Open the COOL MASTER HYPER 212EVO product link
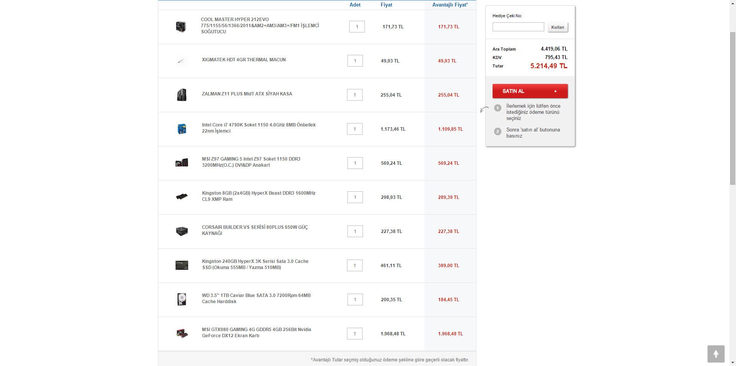 260,26
